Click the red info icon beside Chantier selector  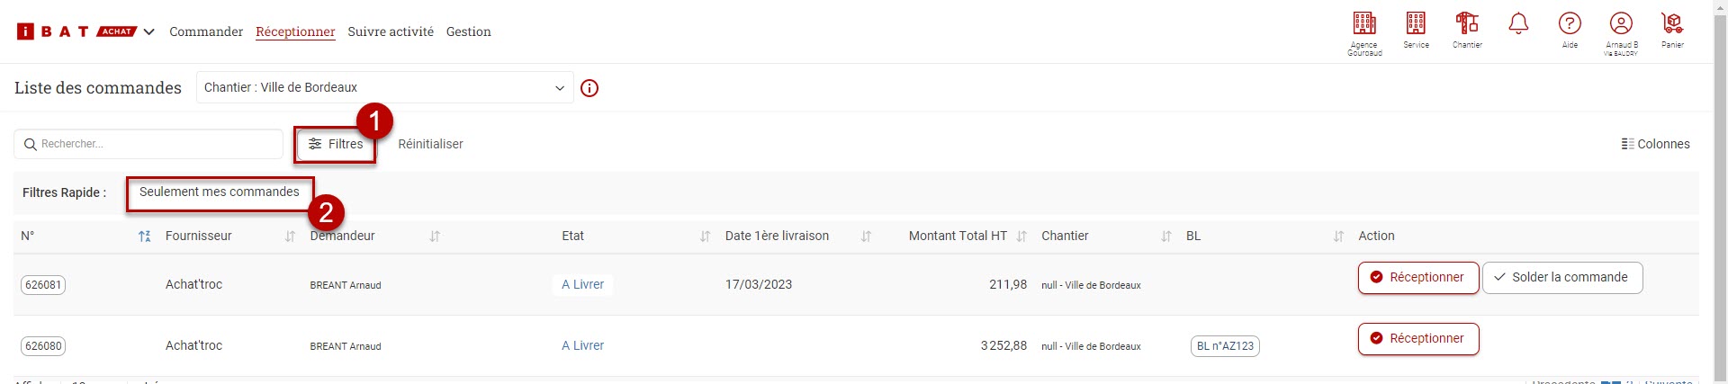[589, 88]
